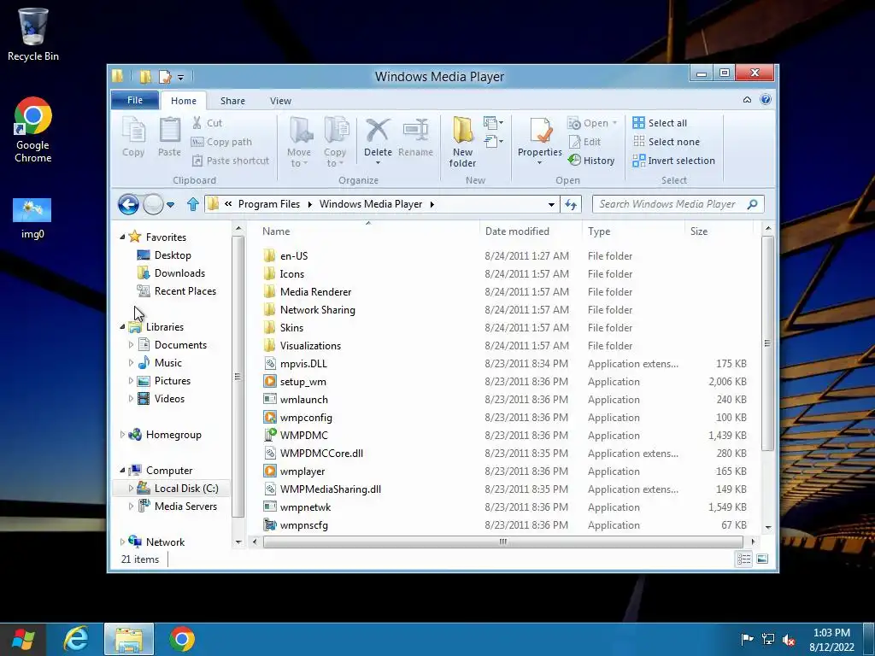Sort by the Name column header
Screen dimensions: 875x656
368,231
